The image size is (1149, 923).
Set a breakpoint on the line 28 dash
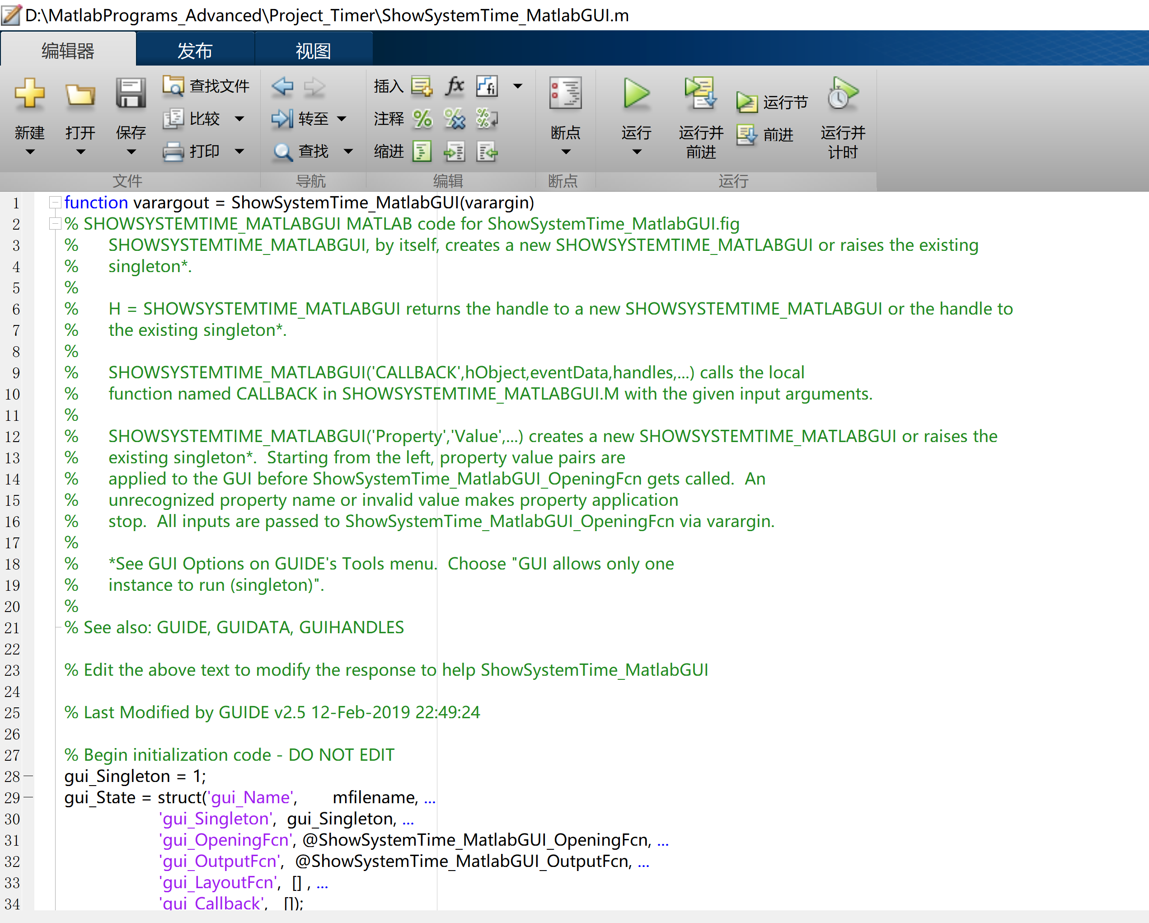click(x=28, y=777)
